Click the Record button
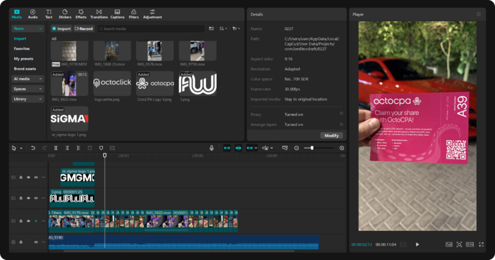 [x=84, y=29]
